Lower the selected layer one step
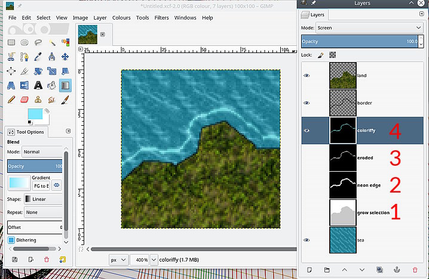Screen dimensions: 429x279 coord(362,269)
